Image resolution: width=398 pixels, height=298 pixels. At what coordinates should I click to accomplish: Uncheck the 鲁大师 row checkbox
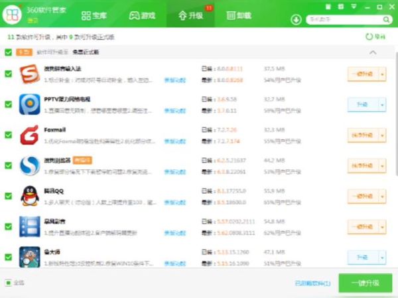(9, 257)
